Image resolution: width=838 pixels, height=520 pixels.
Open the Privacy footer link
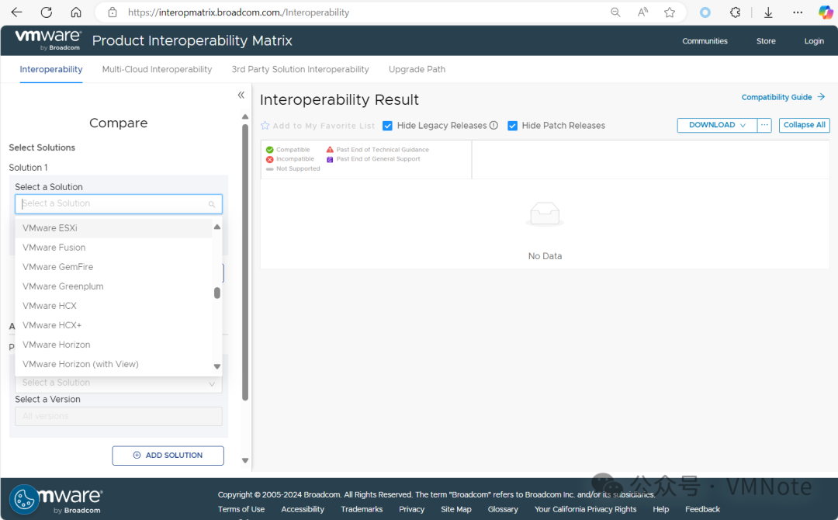(411, 509)
